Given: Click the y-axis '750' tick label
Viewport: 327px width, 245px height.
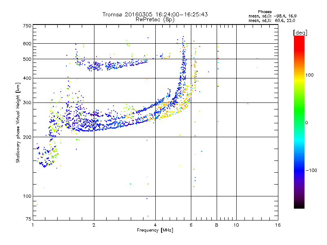Looking at the screenshot, I should [27, 26].
